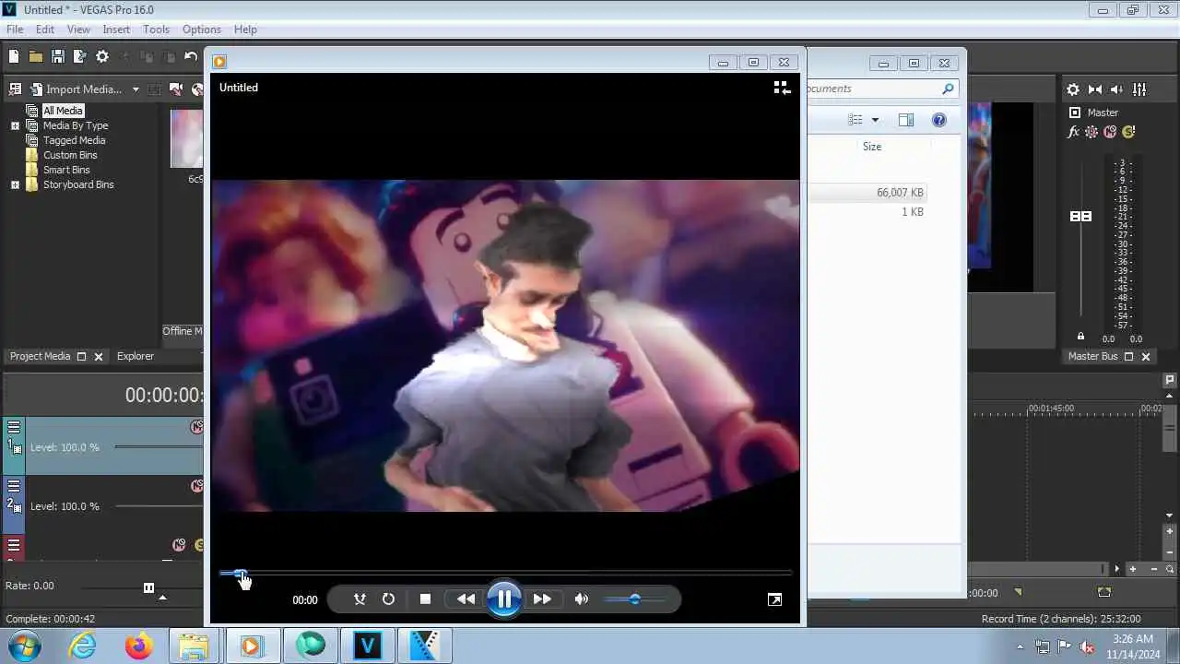The width and height of the screenshot is (1180, 664).
Task: Open view options dropdown in Explorer window
Action: pyautogui.click(x=875, y=120)
